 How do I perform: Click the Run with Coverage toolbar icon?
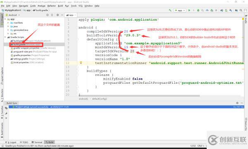(203, 10)
